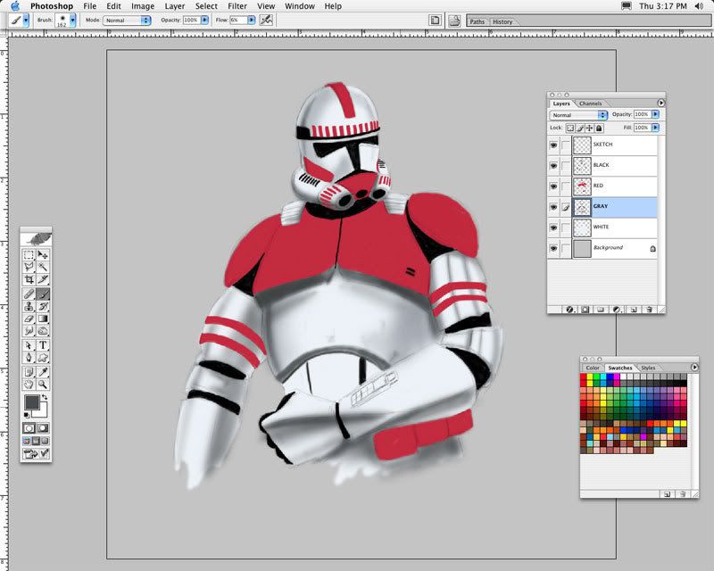The image size is (714, 571).
Task: Select the Clone Stamp tool
Action: 29,306
